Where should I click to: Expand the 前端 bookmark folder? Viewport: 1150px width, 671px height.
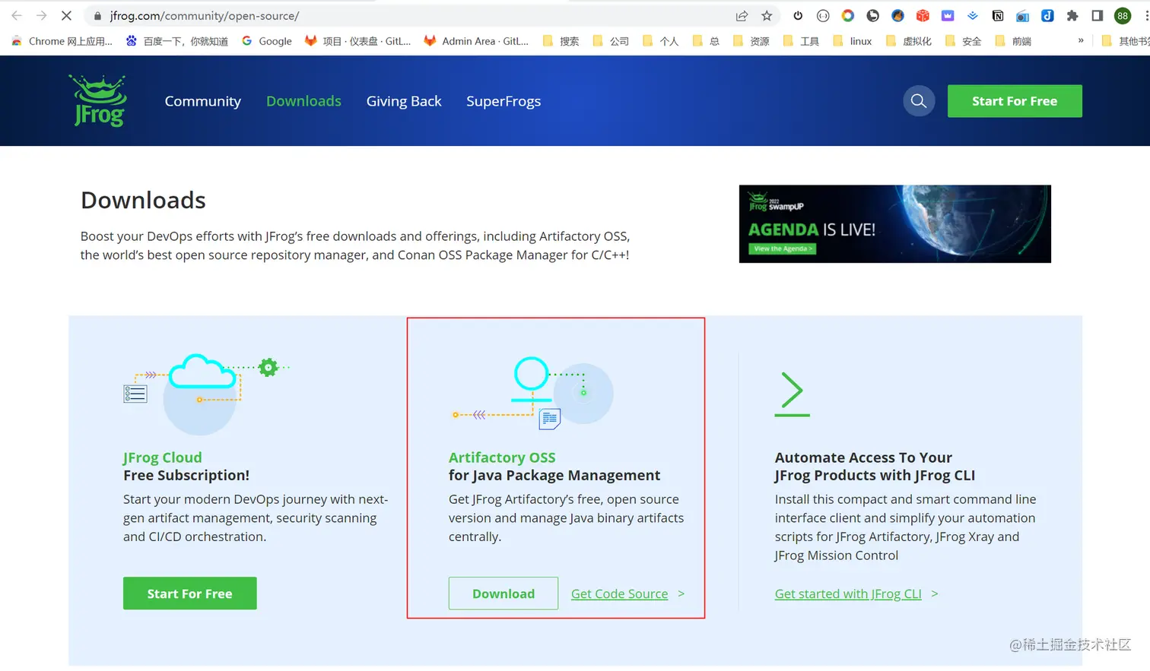[x=1014, y=41]
